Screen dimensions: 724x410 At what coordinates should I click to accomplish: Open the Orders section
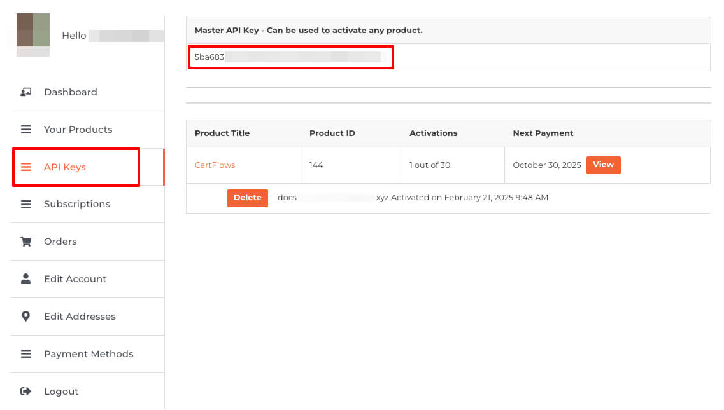click(60, 242)
